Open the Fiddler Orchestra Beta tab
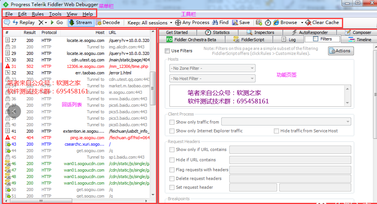 [x=192, y=40]
